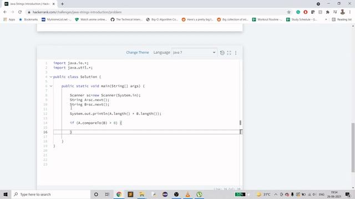Open the Language dropdown showing Java 7

click(194, 53)
